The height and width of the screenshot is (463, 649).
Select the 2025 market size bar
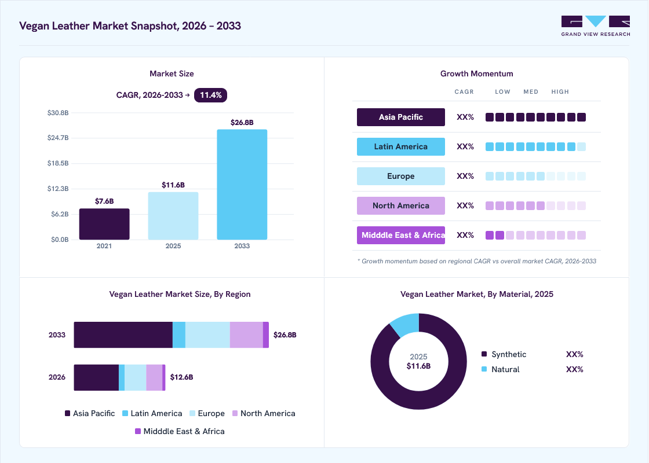point(173,216)
